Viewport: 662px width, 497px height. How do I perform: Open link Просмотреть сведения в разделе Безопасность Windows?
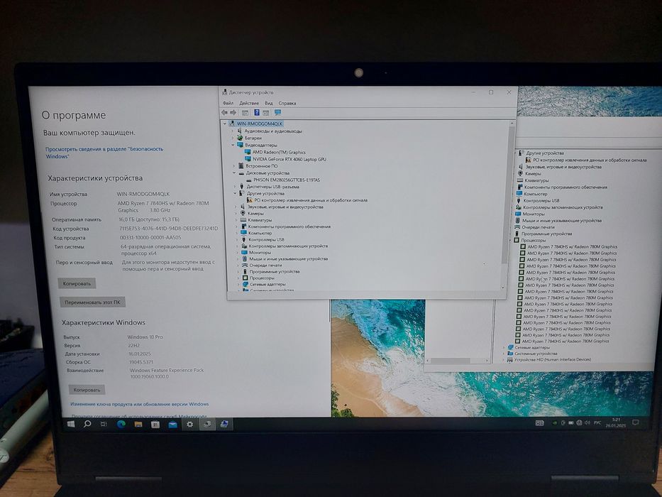pos(104,153)
